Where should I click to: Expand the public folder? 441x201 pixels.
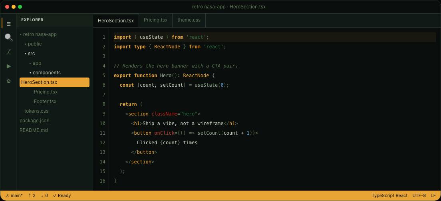33,44
